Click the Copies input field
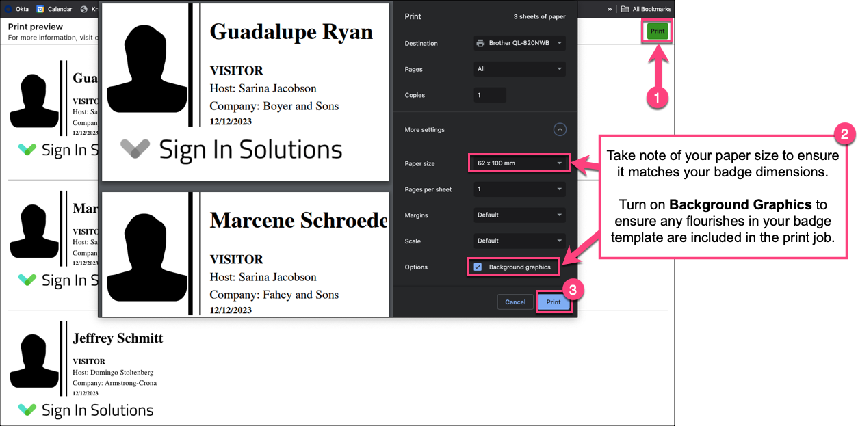Viewport: 858px width, 426px height. coord(490,94)
